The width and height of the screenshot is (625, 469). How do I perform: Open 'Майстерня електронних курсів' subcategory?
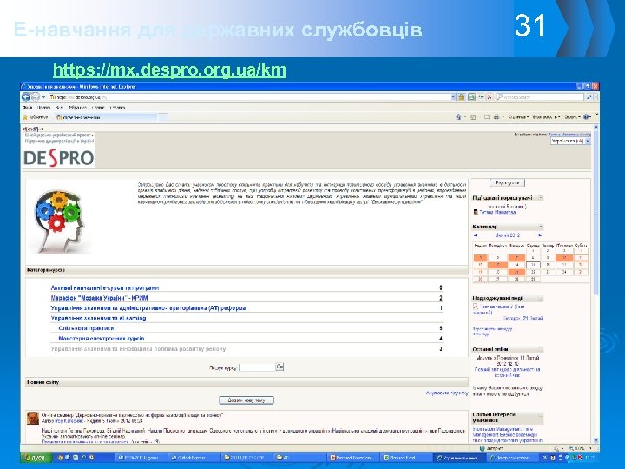click(102, 339)
